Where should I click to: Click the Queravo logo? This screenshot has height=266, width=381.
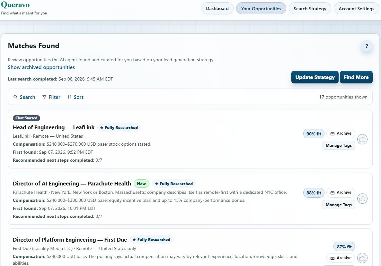tap(15, 5)
